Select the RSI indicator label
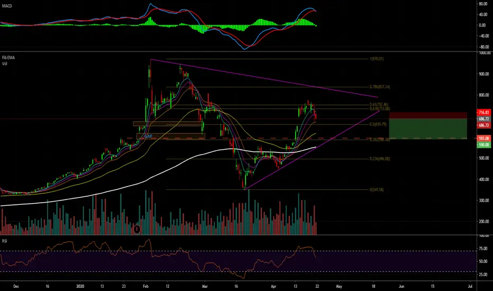The image size is (493, 291). point(4,241)
